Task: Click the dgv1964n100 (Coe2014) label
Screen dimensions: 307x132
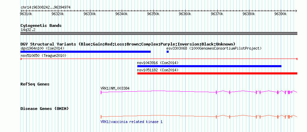Action: (42, 48)
